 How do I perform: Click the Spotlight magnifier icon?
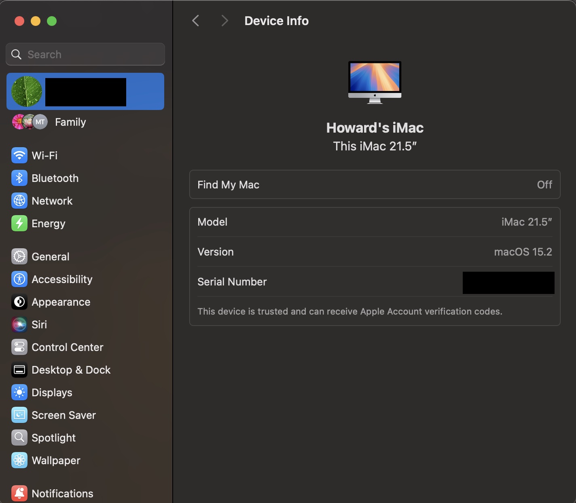[x=19, y=437]
